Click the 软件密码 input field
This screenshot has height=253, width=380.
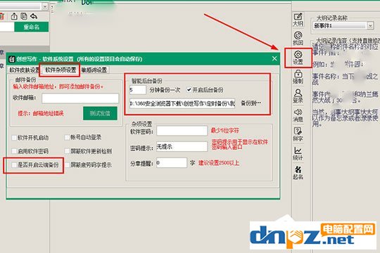(x=182, y=131)
